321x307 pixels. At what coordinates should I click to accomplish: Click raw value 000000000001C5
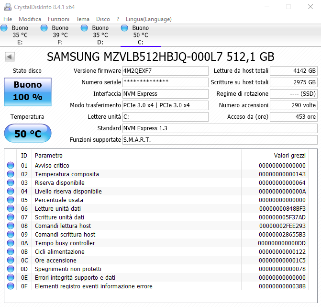[x=282, y=260]
